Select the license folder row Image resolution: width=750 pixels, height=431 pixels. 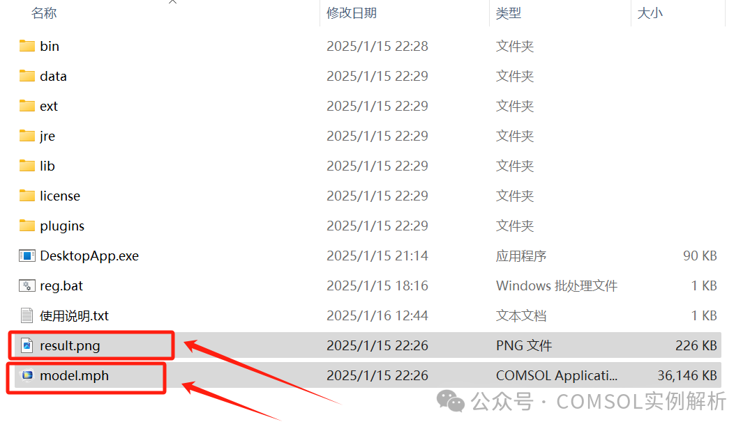point(368,196)
